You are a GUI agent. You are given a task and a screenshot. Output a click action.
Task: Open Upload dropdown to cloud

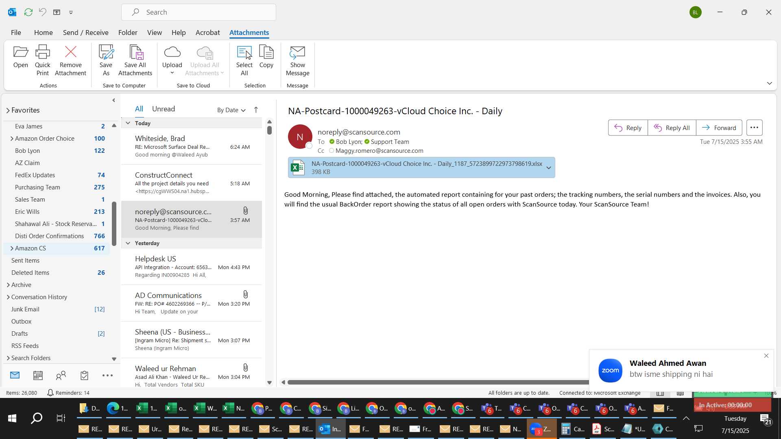[172, 61]
